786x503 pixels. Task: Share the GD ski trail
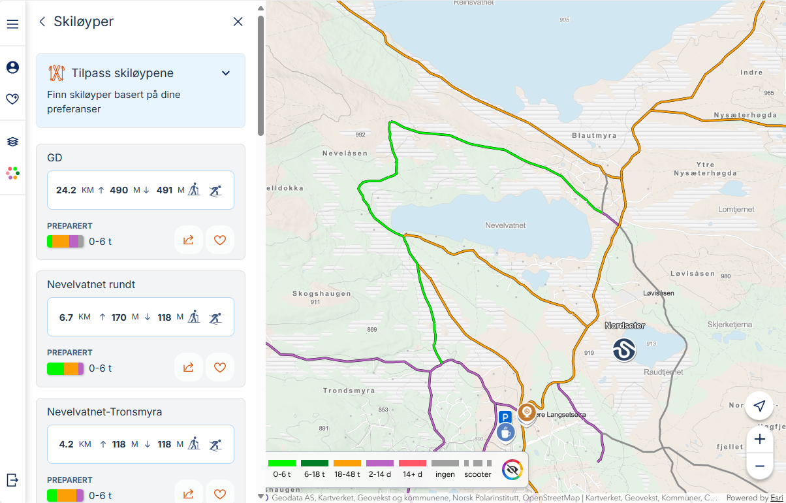tap(189, 240)
